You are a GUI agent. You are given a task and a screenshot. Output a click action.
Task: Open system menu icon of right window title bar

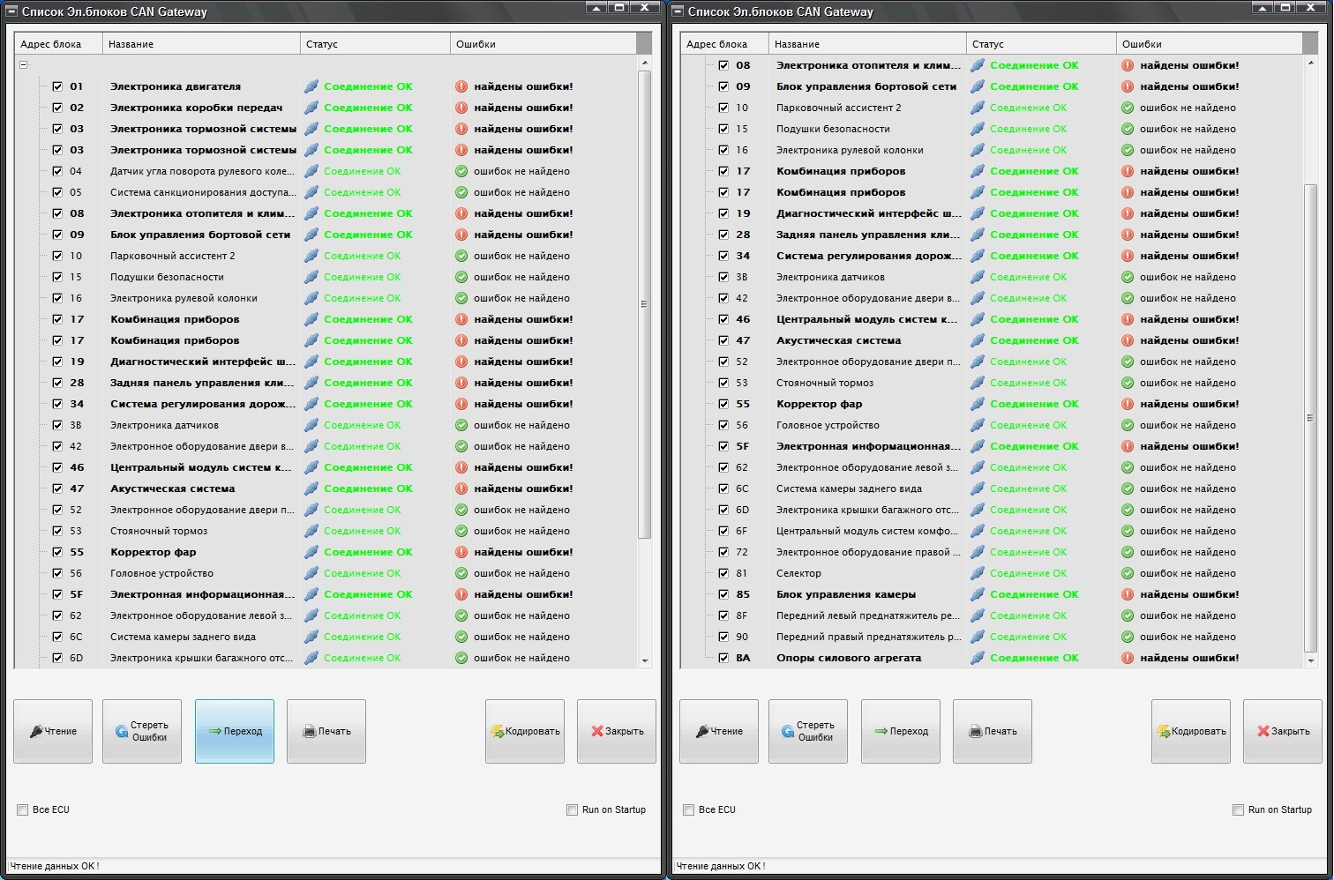pos(678,11)
